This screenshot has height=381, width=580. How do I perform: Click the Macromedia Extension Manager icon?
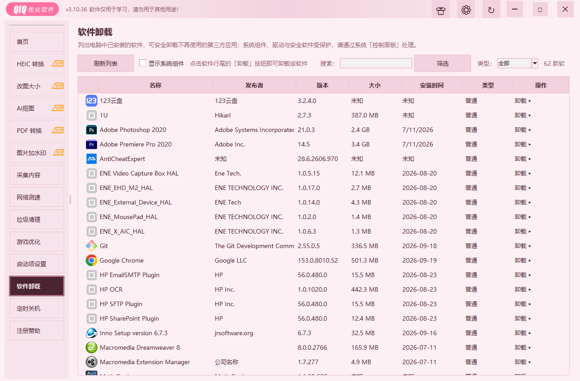pyautogui.click(x=92, y=362)
